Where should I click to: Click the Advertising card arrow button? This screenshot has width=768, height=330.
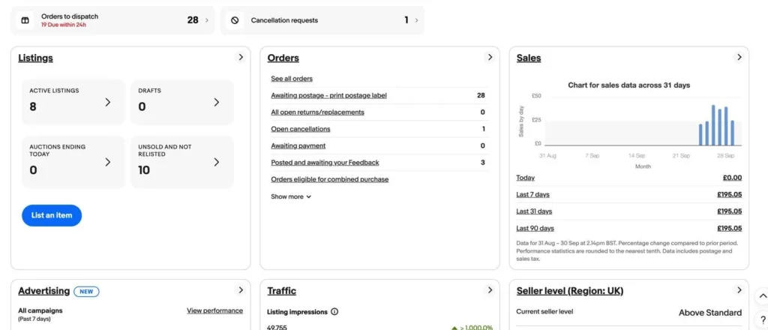(x=241, y=289)
